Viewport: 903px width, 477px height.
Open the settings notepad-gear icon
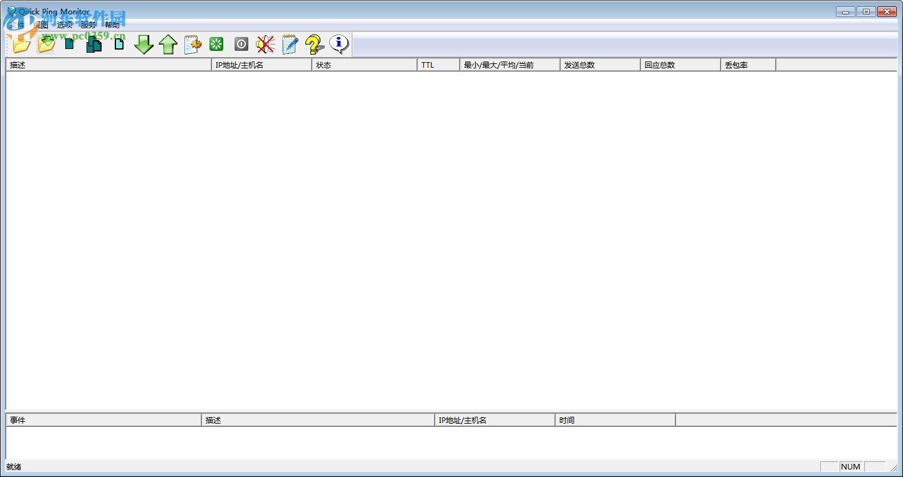click(192, 44)
